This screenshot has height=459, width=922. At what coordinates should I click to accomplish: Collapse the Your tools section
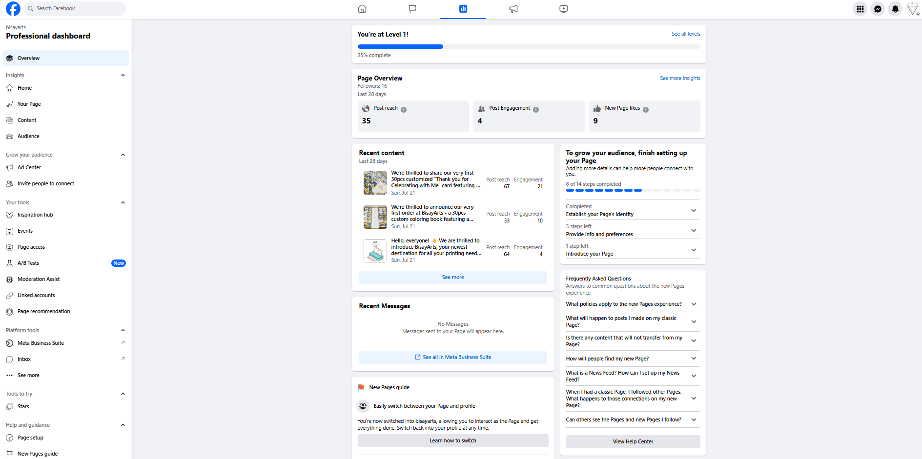click(x=123, y=202)
